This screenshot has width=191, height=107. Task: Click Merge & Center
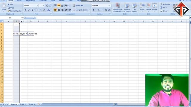(80, 10)
